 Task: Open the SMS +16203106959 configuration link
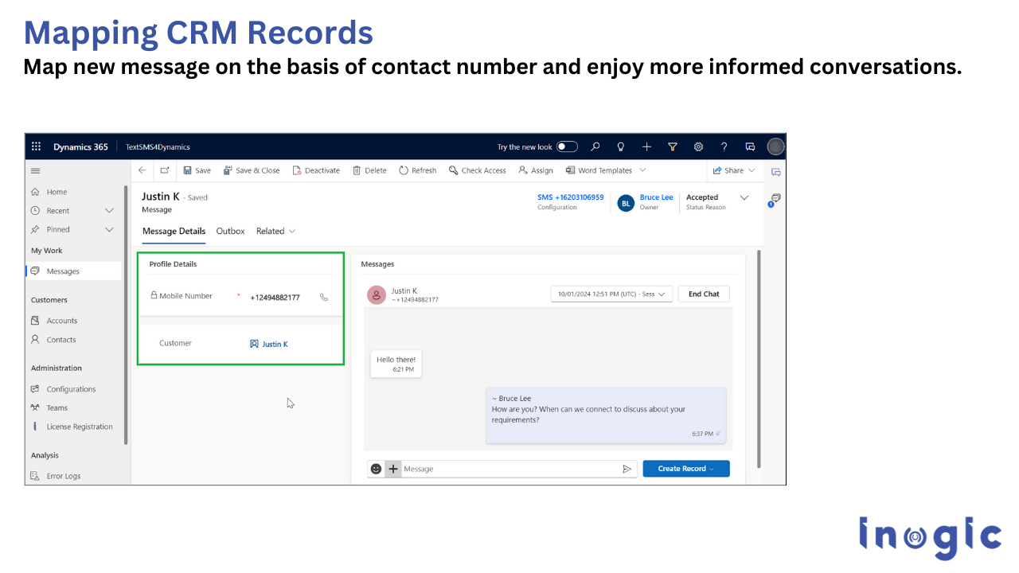[571, 197]
